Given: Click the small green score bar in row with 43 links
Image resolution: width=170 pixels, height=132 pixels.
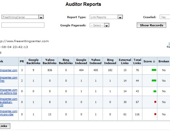Looking at the screenshot, I should [x=155, y=91].
